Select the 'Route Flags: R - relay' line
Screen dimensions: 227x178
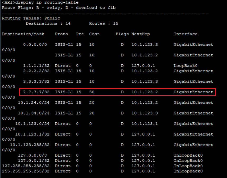pos(59,8)
